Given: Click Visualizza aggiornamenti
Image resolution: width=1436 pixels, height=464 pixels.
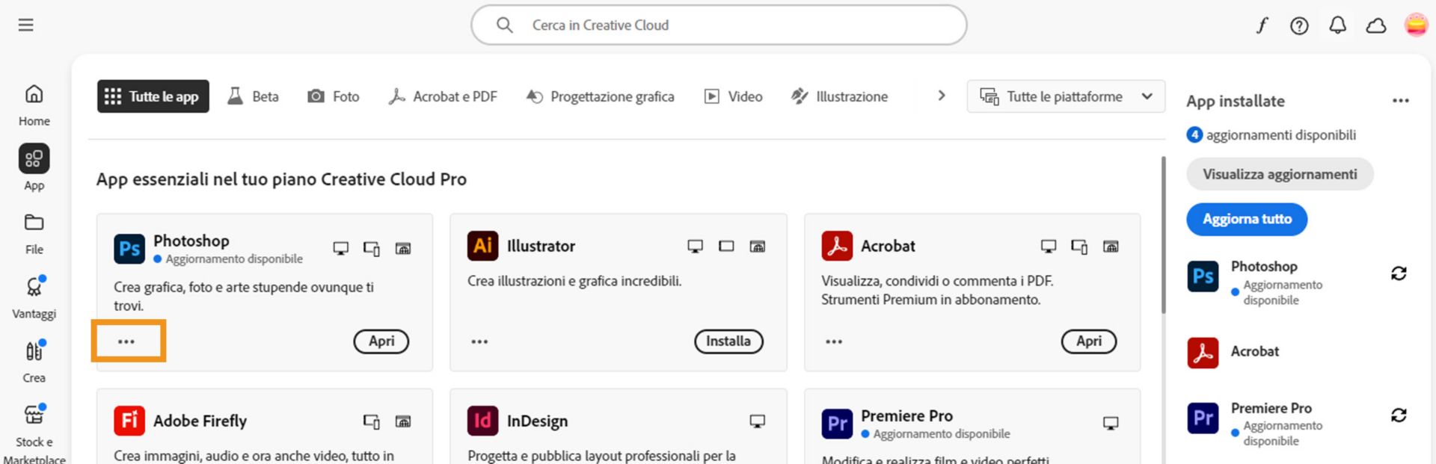Looking at the screenshot, I should pos(1280,174).
